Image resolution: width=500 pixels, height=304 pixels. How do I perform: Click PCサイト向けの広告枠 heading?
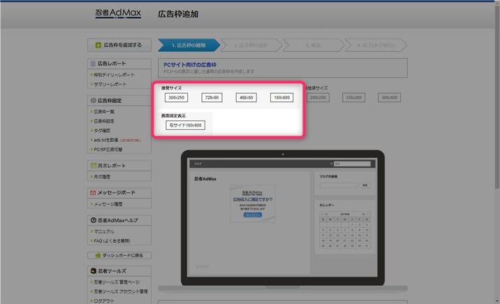coord(190,65)
